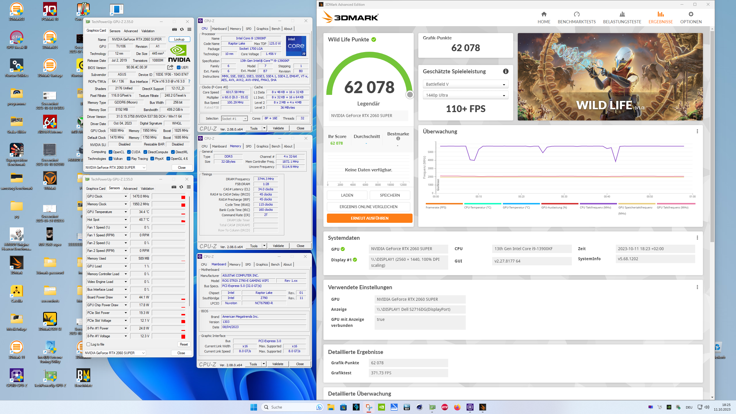Click refresh icon in top GPU-Z window
The image size is (736, 414).
182,29
